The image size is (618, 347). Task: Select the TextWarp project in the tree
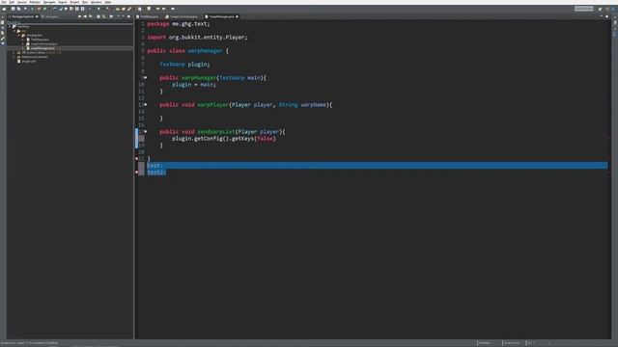click(x=23, y=26)
